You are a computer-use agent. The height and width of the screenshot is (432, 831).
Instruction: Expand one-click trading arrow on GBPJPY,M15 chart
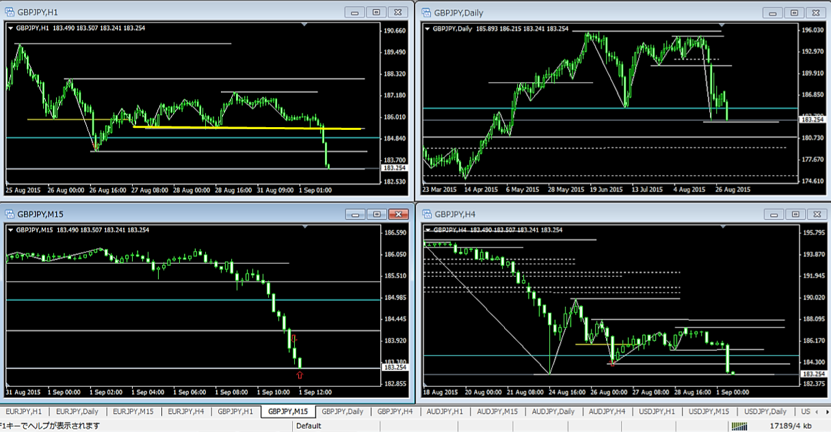pos(10,230)
